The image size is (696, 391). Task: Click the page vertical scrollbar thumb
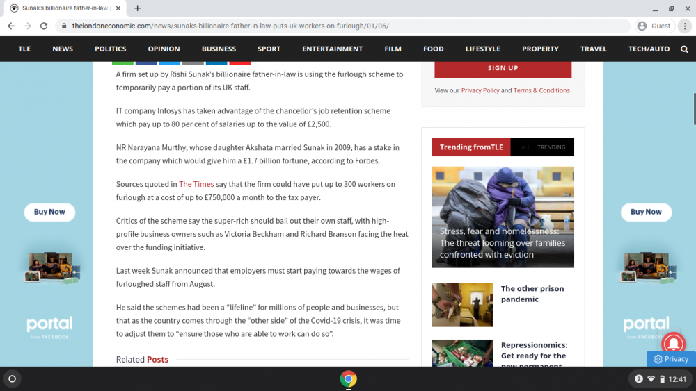(x=694, y=109)
